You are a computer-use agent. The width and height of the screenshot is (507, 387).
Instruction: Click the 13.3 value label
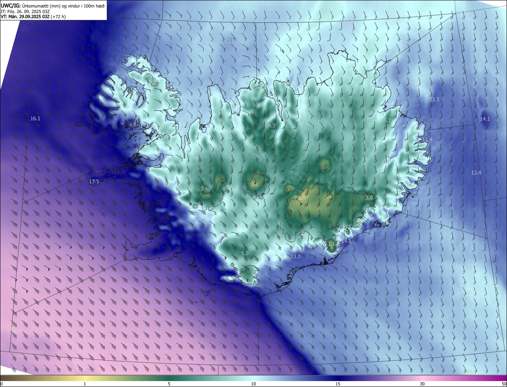tap(434, 99)
